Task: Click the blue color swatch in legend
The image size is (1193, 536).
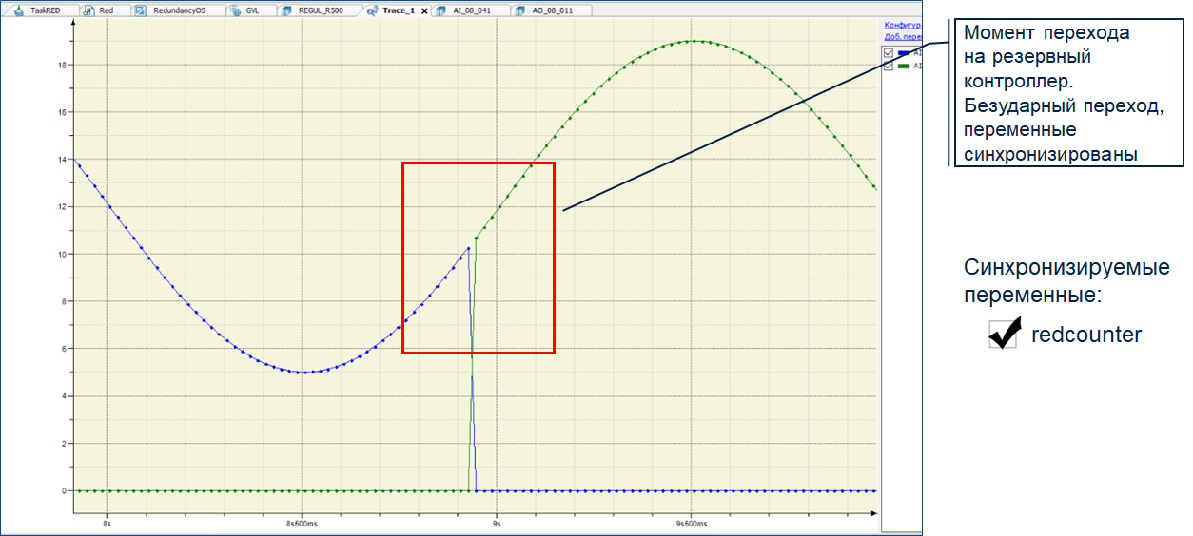Action: [904, 53]
